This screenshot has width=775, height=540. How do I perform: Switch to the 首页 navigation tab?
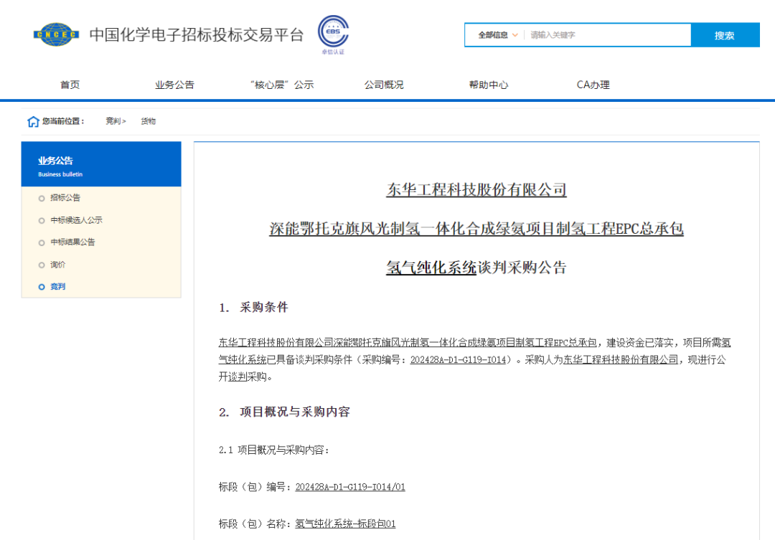[70, 84]
